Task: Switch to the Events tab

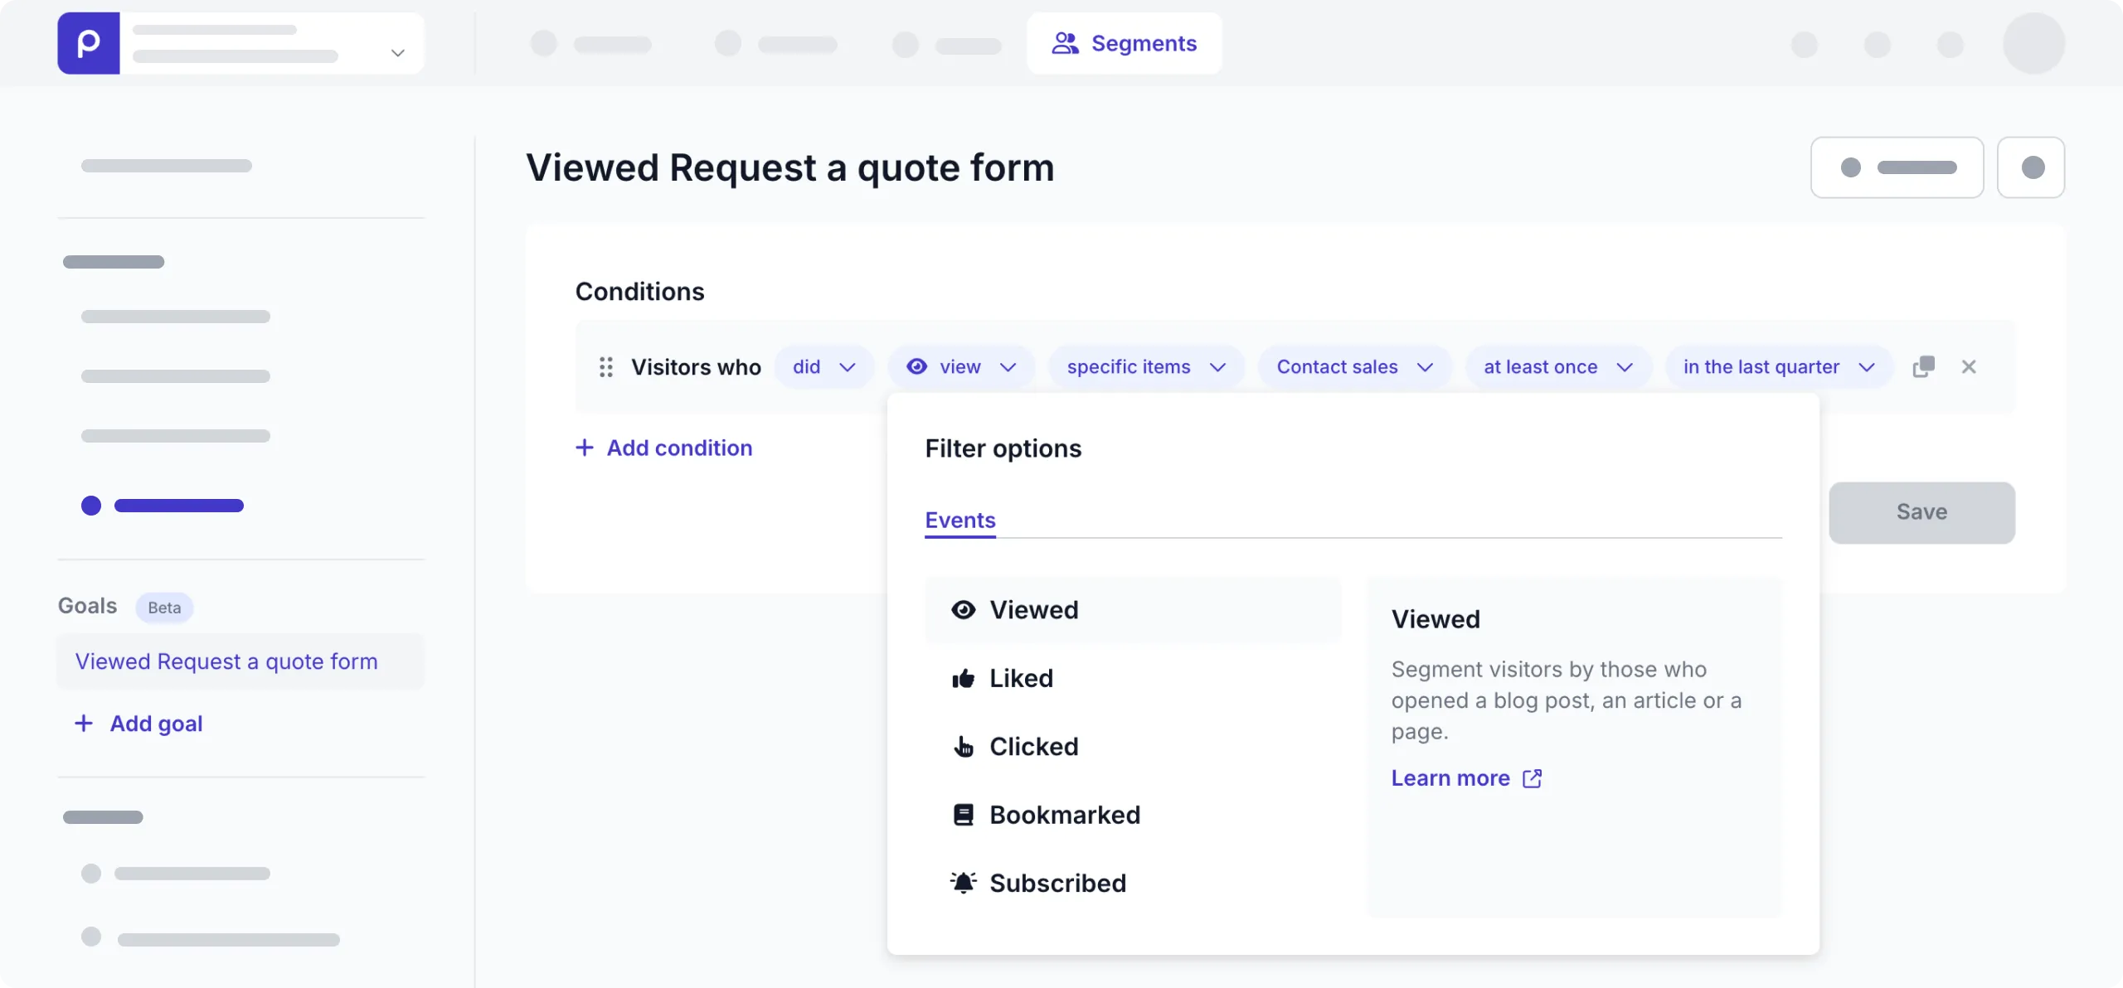Action: (x=959, y=521)
